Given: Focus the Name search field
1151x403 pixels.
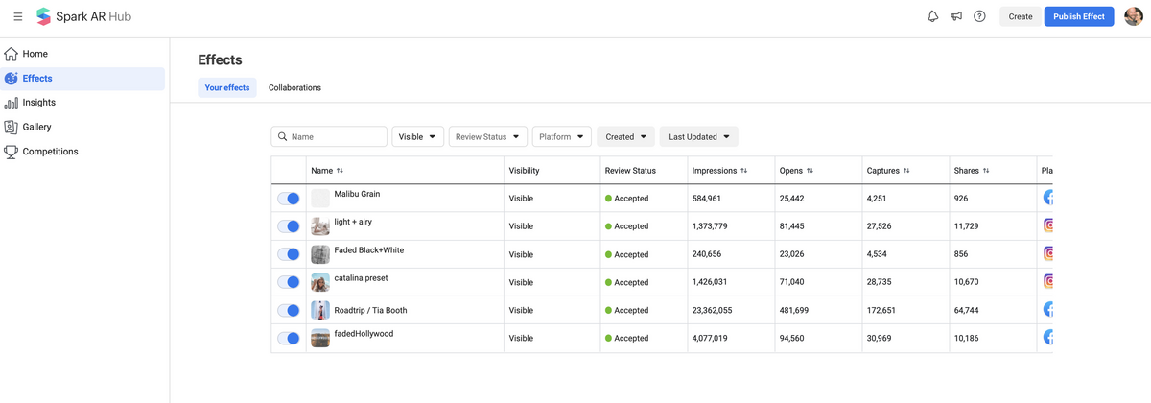Looking at the screenshot, I should pos(329,137).
